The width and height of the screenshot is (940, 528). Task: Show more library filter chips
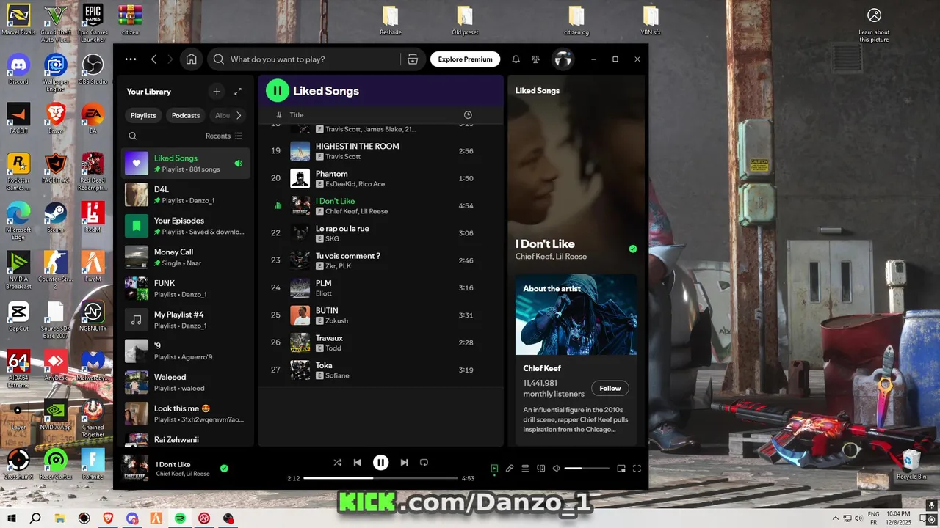[239, 115]
